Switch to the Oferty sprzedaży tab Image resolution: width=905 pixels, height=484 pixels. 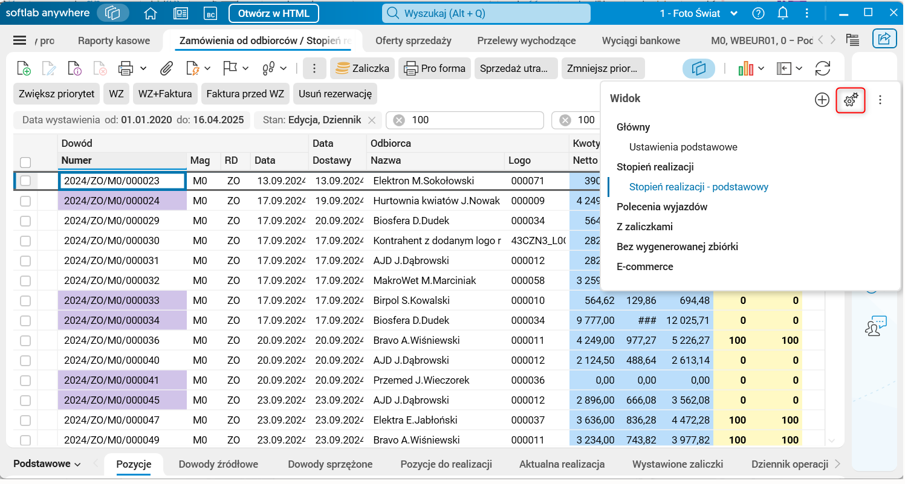[x=413, y=40]
